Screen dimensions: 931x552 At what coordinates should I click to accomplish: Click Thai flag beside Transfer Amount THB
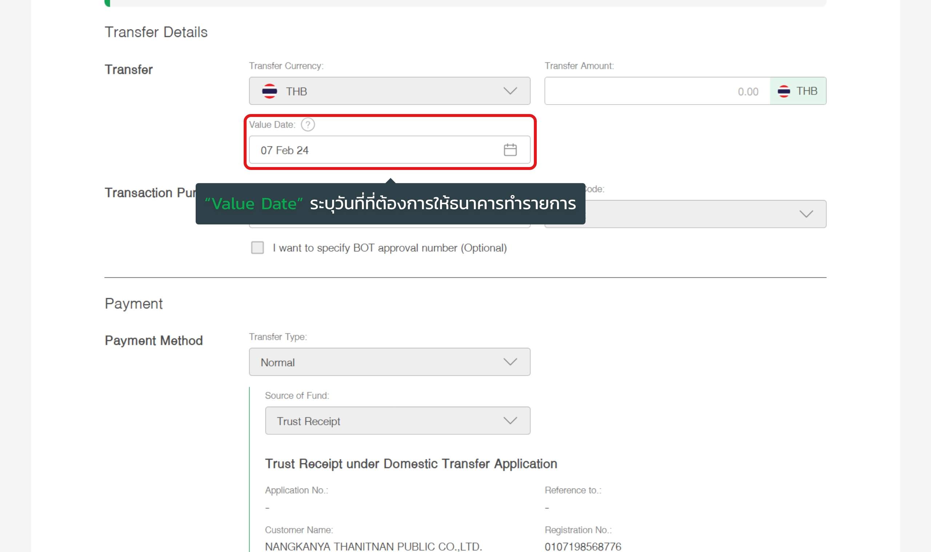point(783,91)
